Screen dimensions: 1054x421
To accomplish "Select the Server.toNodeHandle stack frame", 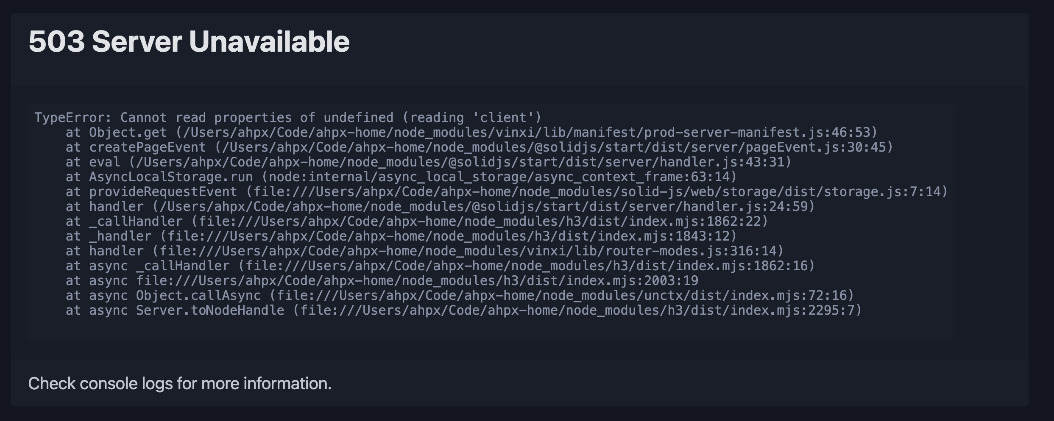I will (x=210, y=310).
